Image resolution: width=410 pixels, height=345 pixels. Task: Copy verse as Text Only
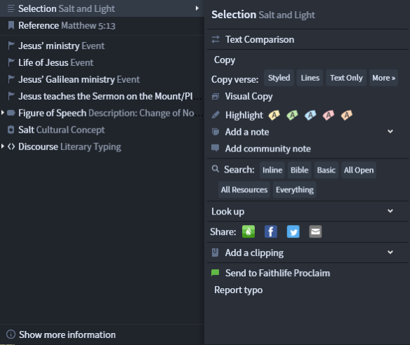(x=346, y=78)
